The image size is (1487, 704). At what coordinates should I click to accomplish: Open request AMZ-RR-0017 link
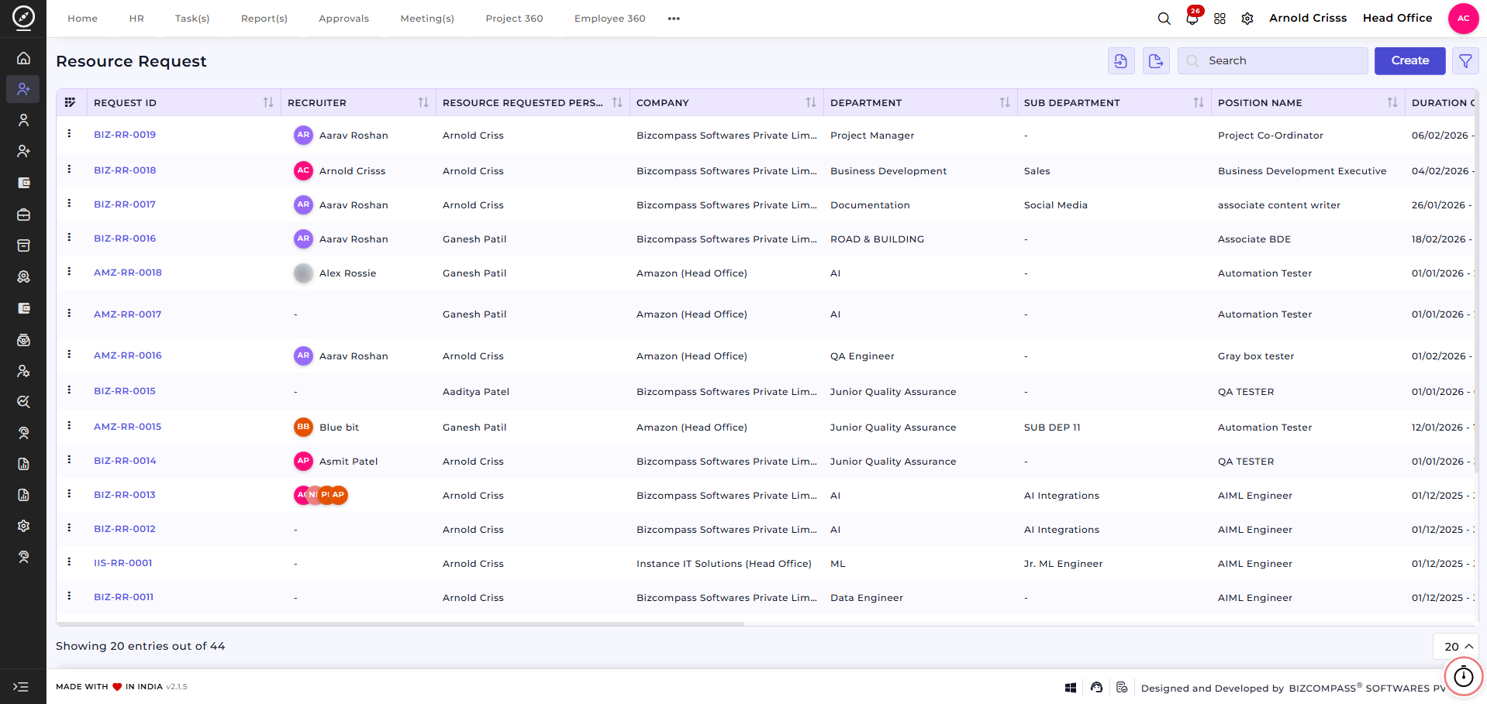click(x=128, y=314)
